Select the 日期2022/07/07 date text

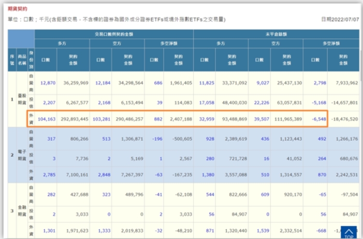click(x=340, y=20)
